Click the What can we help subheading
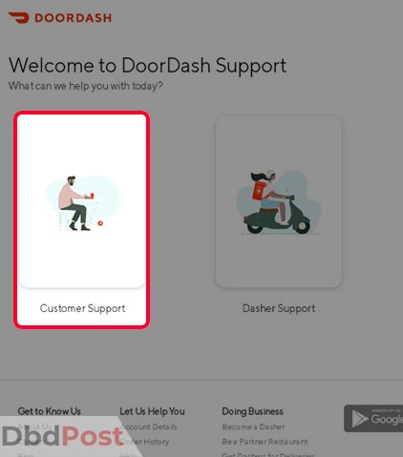 coord(86,86)
